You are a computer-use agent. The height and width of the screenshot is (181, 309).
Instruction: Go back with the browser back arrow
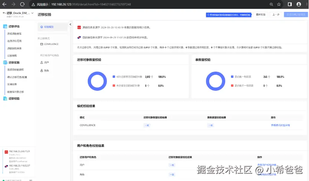point(4,4)
